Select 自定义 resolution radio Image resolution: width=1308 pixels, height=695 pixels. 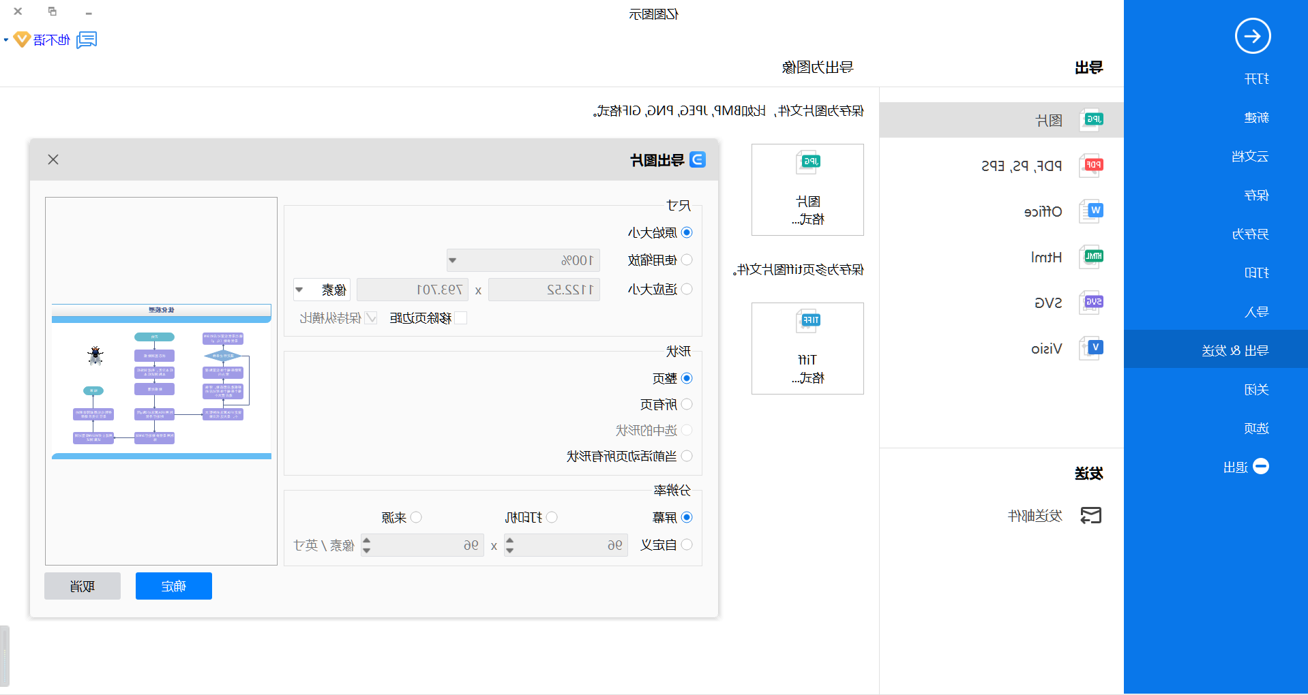pos(687,544)
